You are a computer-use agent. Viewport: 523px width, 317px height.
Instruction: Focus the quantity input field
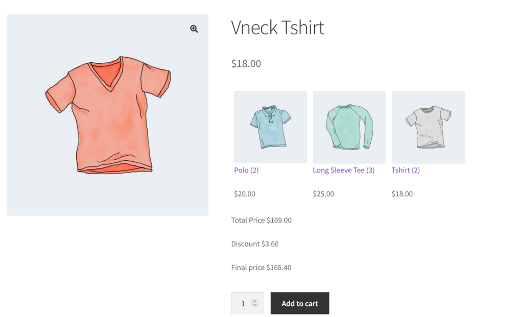(242, 303)
